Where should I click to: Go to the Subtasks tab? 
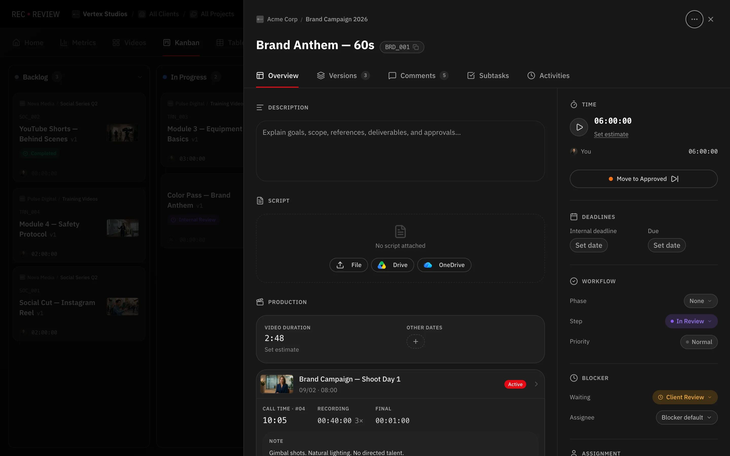click(488, 76)
